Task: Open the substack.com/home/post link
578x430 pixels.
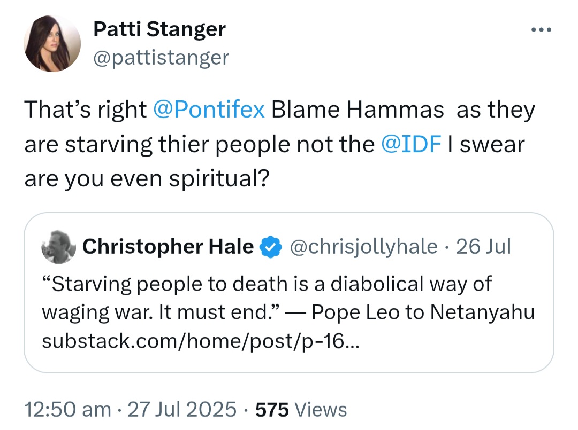Action: click(x=201, y=341)
